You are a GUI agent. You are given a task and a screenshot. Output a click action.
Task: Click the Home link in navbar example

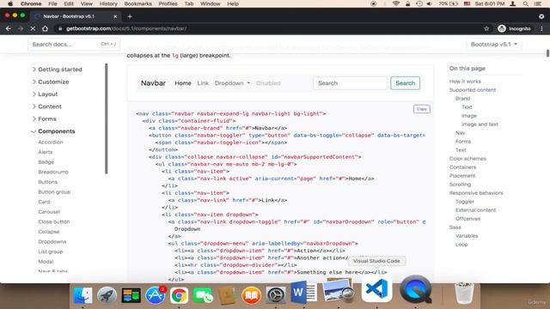tap(183, 83)
